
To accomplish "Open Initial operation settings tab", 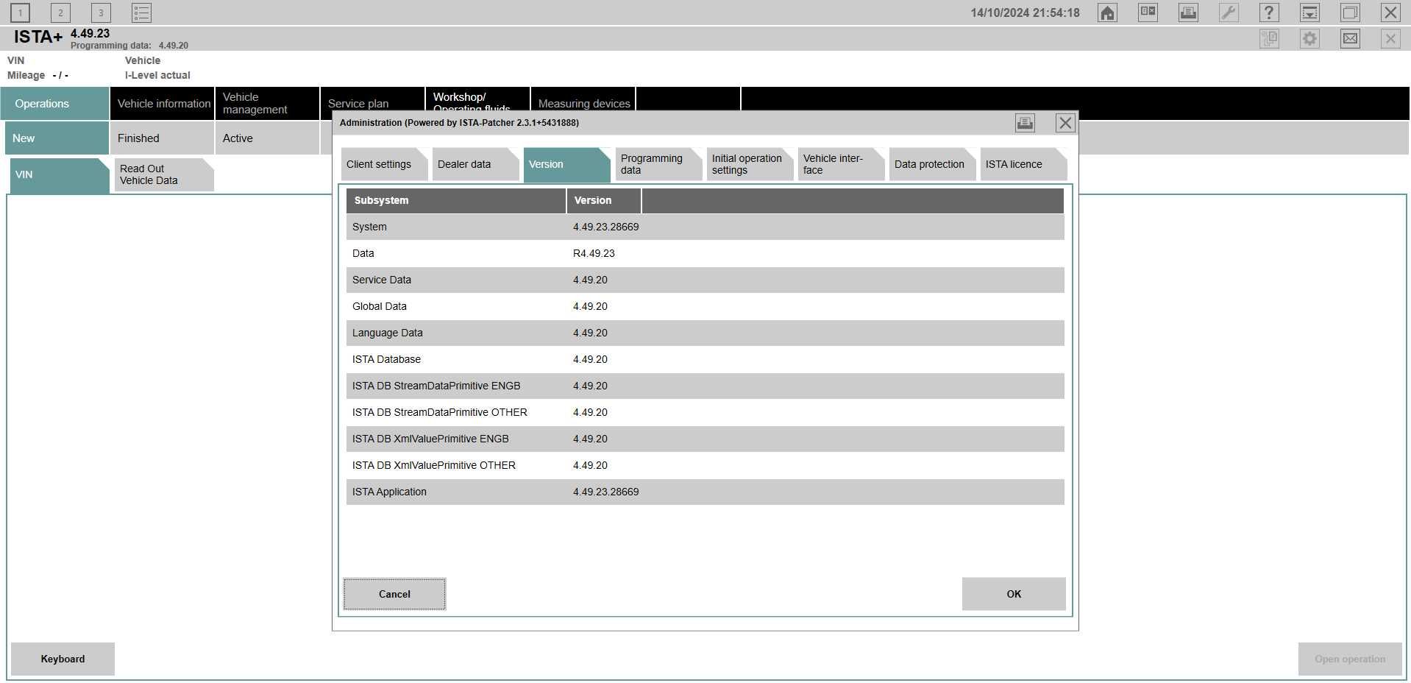I will point(749,164).
